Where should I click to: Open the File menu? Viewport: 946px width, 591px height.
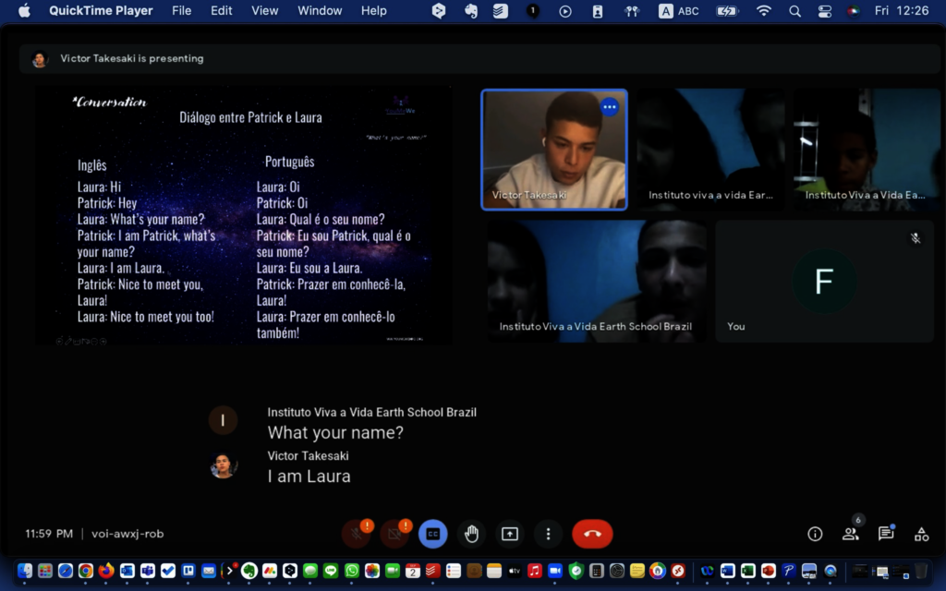point(181,11)
